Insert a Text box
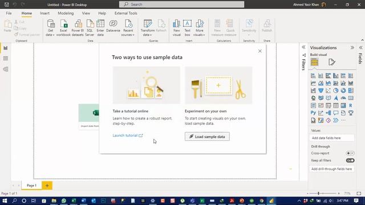The image size is (365, 205). pos(187,28)
